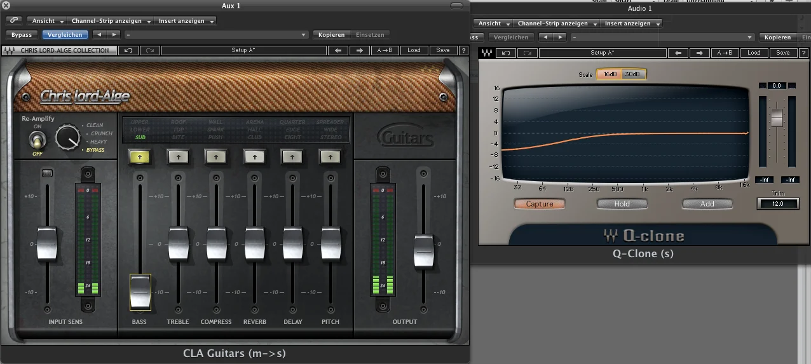Cycle the Bass mode arrow button
Viewport: 811px width, 364px height.
pos(139,156)
